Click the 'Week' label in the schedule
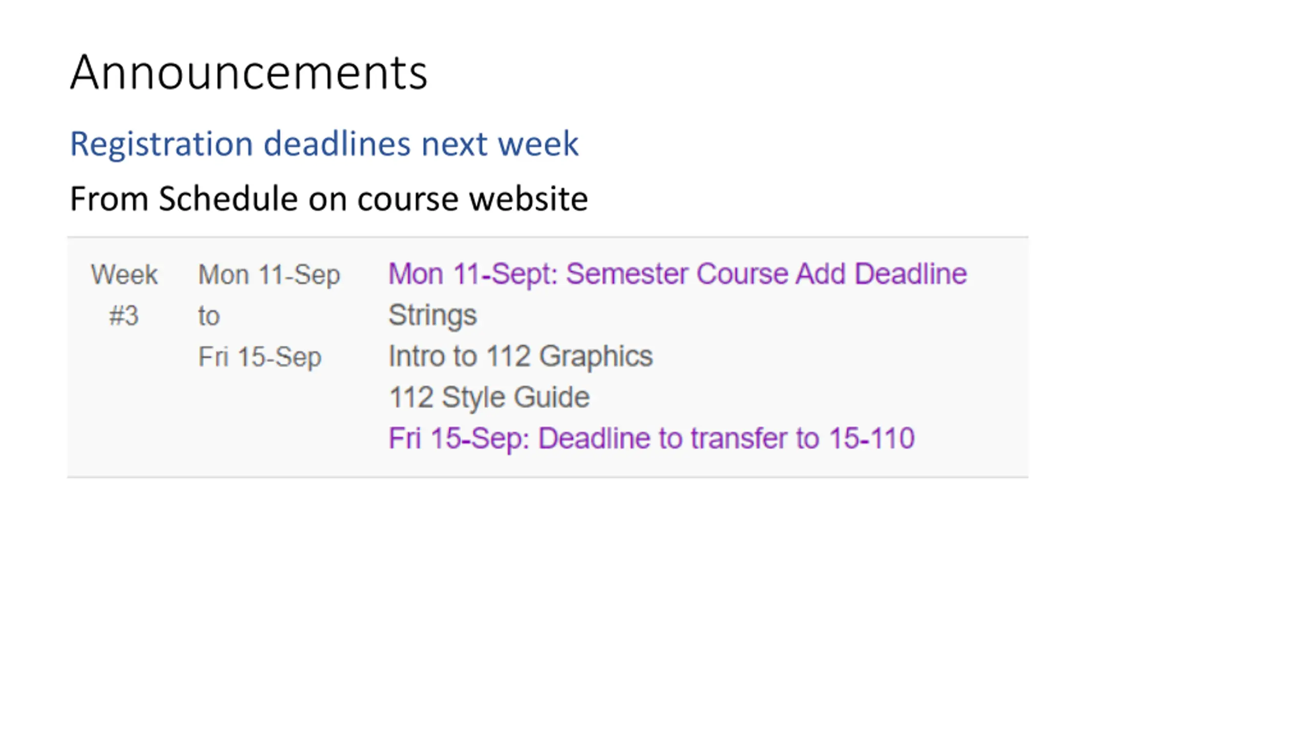 pos(124,274)
